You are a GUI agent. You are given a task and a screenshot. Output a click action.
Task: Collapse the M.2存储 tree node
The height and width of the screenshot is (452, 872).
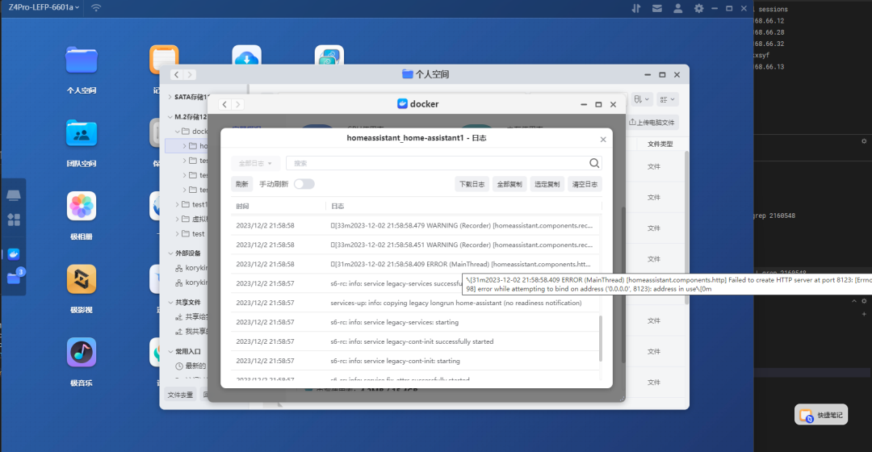pyautogui.click(x=170, y=117)
